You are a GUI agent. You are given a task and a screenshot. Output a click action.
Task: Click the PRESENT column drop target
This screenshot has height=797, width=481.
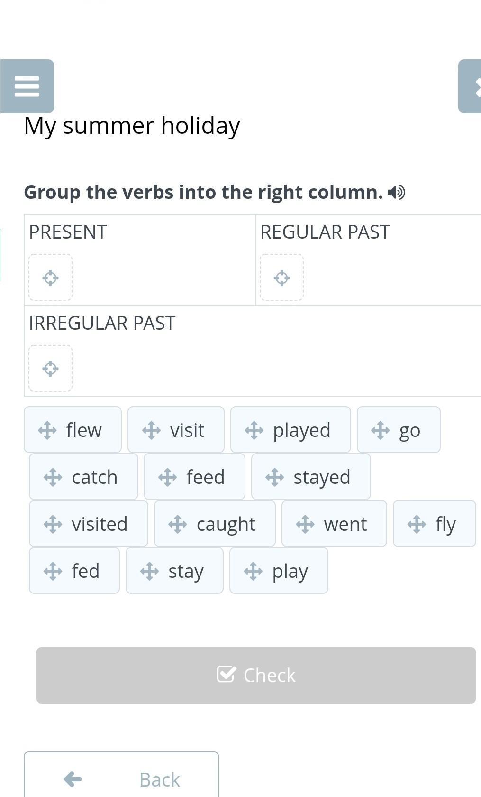tap(50, 278)
